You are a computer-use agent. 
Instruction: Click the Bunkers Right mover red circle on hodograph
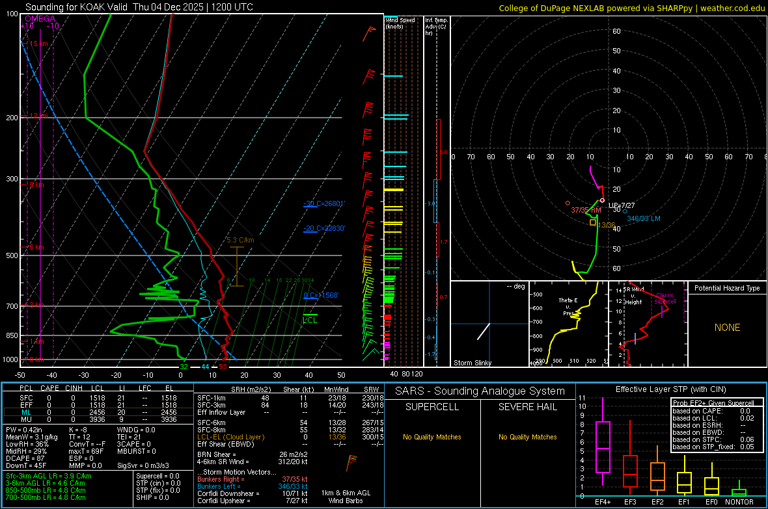coord(568,203)
